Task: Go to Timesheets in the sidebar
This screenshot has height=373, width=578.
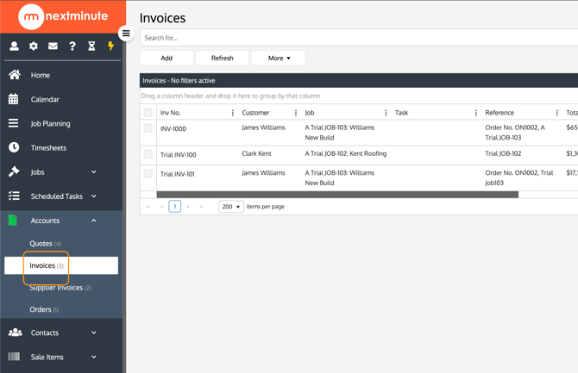Action: pos(48,148)
